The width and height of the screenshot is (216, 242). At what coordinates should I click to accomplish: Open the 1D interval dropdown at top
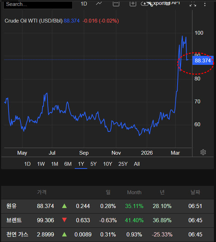84,3
